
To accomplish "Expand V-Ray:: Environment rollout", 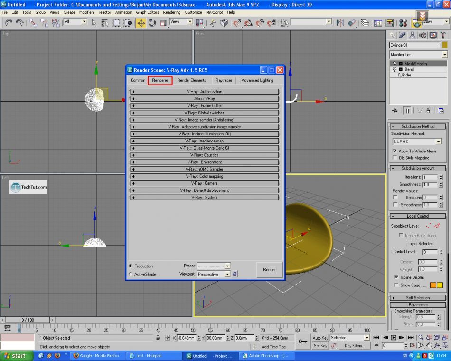I will point(204,162).
